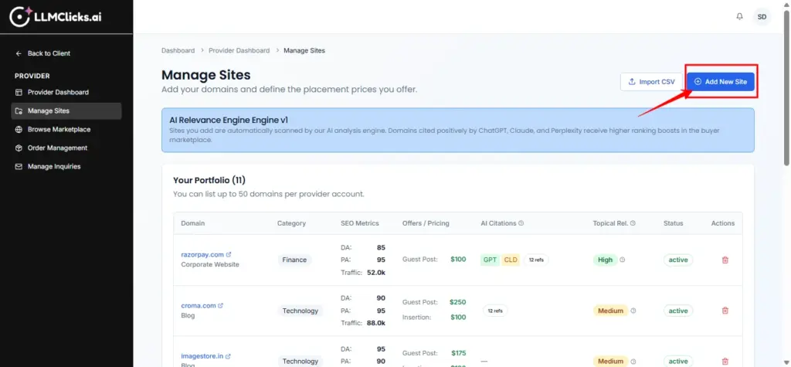Go back using Back to Client
The image size is (791, 367).
click(48, 53)
